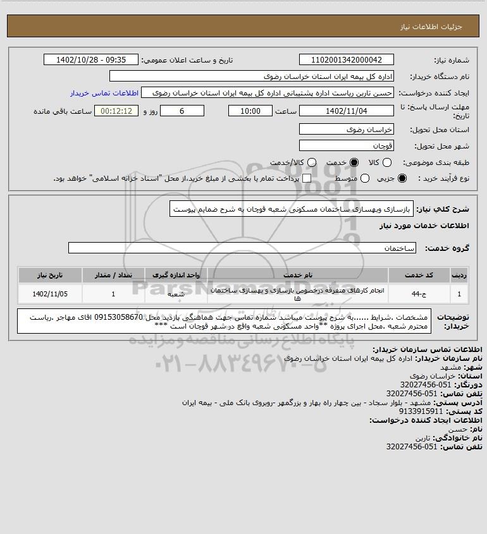The height and width of the screenshot is (534, 487).
Task: Click the buyer organization name line نام سازمان خریدار
Action: tap(383, 358)
